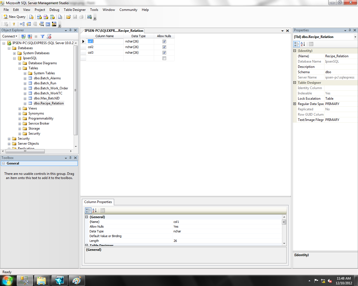Expand the Views folder in tree

click(20, 109)
